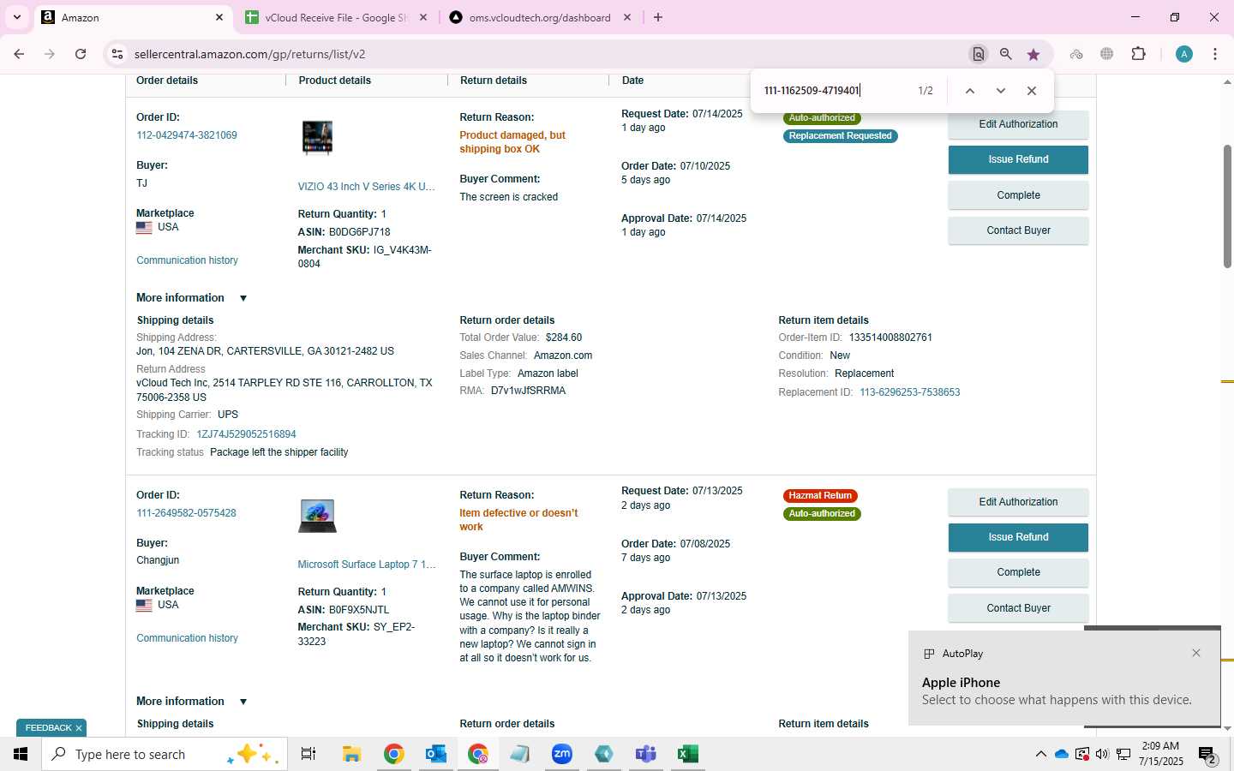1234x771 pixels.
Task: Click the Replacement Requested badge
Action: (840, 136)
